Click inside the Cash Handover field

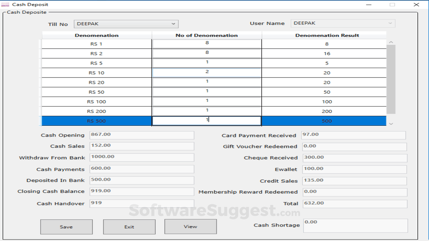tap(141, 203)
